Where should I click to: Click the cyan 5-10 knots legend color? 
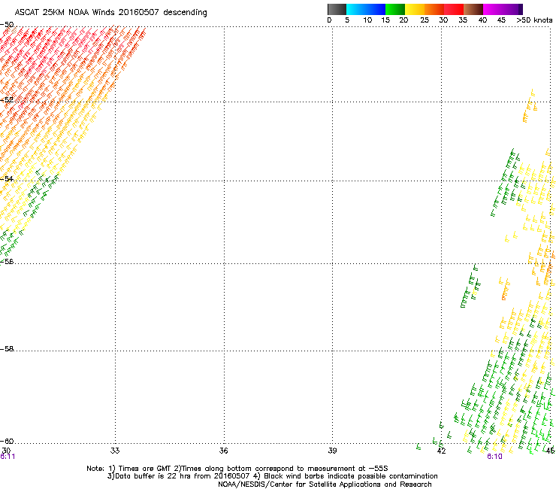pos(356,9)
